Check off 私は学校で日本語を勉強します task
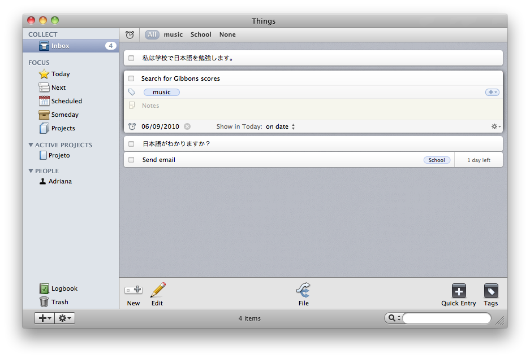 click(x=131, y=58)
